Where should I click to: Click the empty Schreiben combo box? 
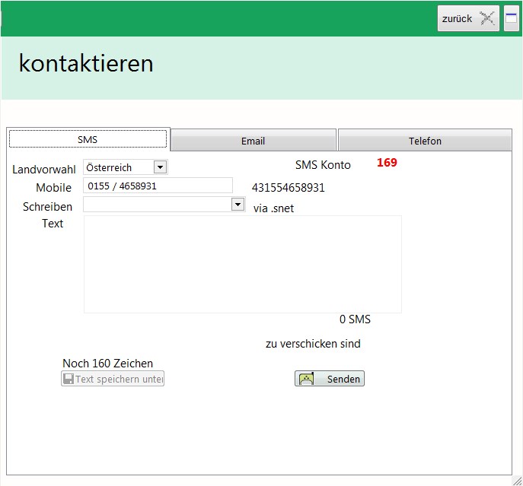pyautogui.click(x=157, y=205)
